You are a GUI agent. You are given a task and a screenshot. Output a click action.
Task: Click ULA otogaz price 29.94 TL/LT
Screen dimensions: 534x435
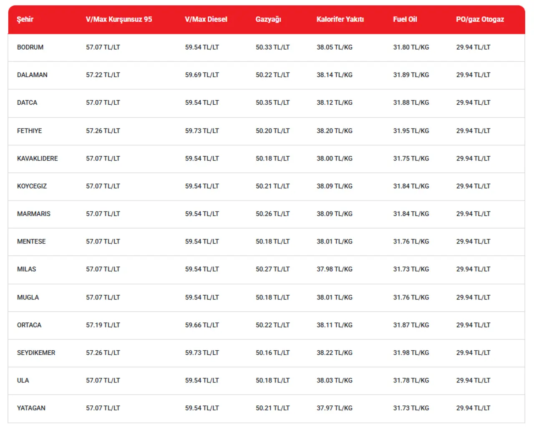(473, 380)
